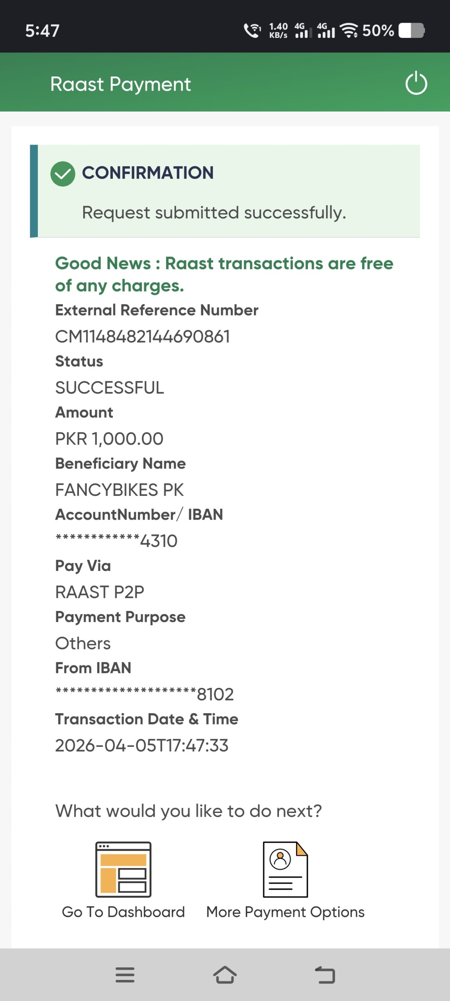Open the Go To Dashboard icon
Screen dimensions: 450x1001
click(123, 869)
